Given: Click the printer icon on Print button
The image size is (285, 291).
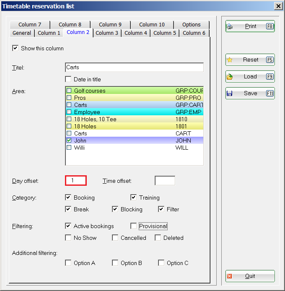Looking at the screenshot, I should pyautogui.click(x=230, y=26).
